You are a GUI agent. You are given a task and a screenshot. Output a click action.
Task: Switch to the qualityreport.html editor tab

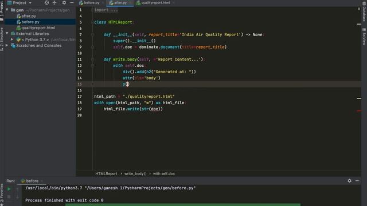tap(155, 3)
